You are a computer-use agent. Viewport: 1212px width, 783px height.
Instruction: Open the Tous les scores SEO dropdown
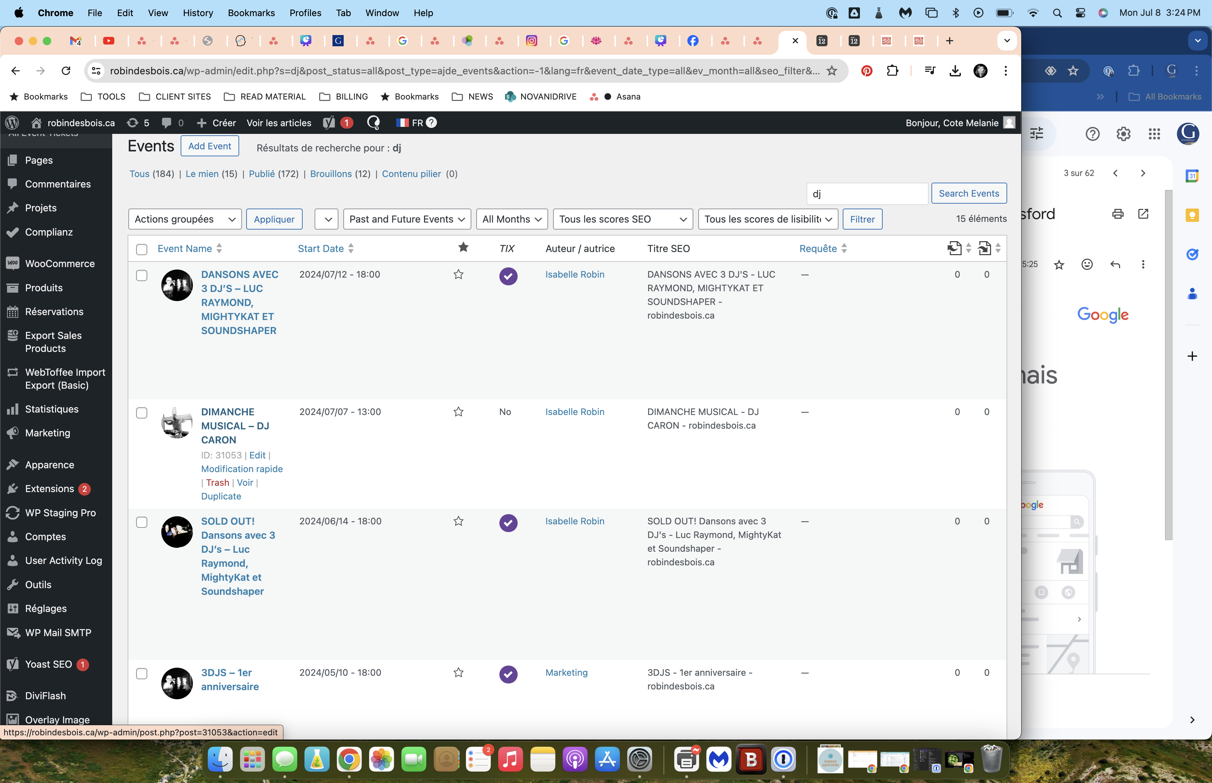coord(622,219)
